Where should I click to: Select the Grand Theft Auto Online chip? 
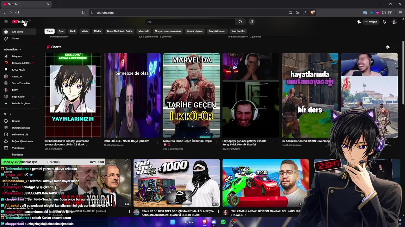tap(120, 31)
